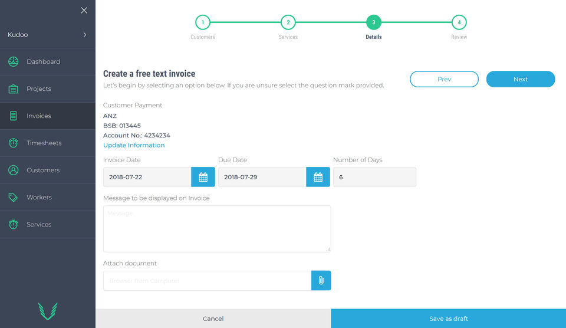This screenshot has width=566, height=328.
Task: Open the Update Information link
Action: point(134,145)
